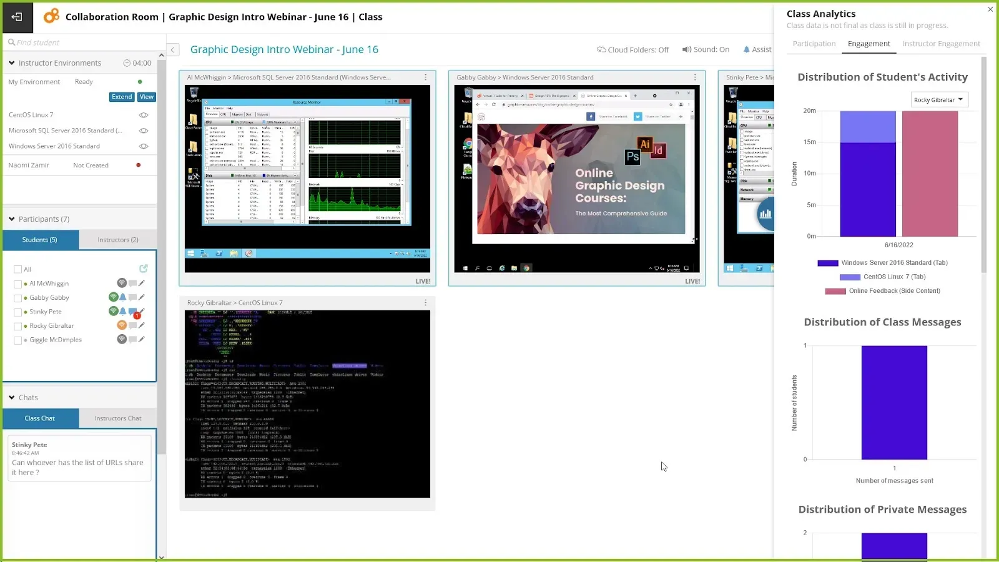Click Windows Server 2016 Standard legend swatch
Image resolution: width=999 pixels, height=562 pixels.
click(x=828, y=263)
